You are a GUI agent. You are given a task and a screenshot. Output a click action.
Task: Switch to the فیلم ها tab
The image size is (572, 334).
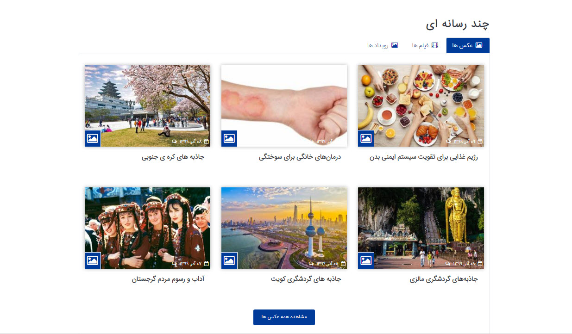click(x=425, y=45)
